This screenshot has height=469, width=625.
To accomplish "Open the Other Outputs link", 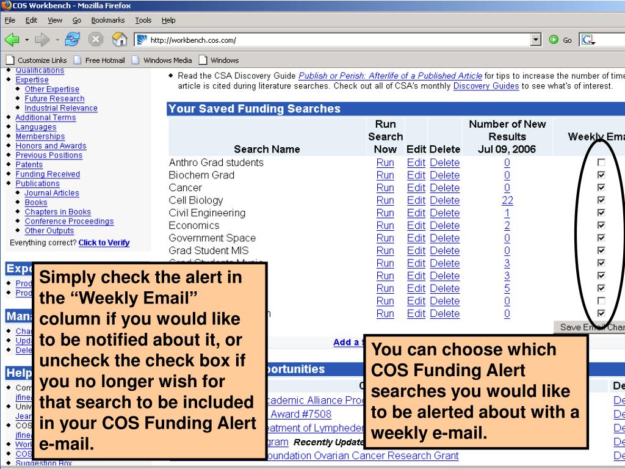I will [49, 231].
